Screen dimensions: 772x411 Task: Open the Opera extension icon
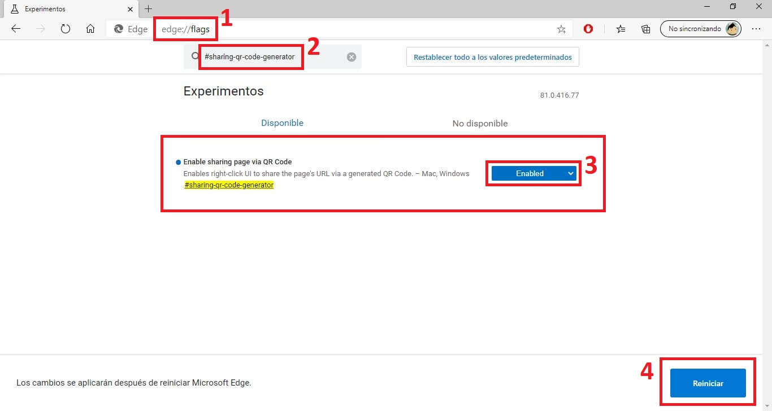[x=588, y=29]
